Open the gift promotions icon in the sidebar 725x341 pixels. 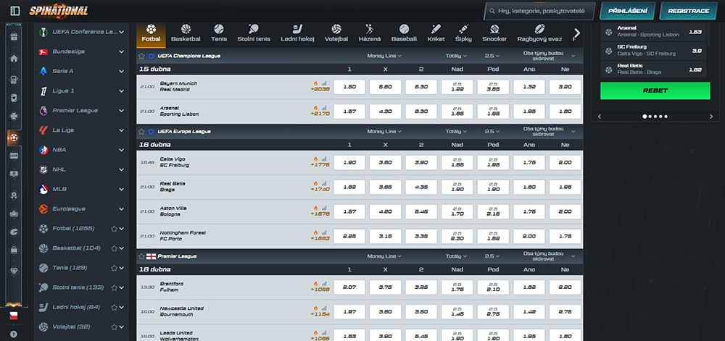point(14,36)
